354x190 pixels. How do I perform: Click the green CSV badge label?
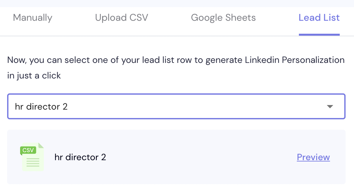pos(28,150)
